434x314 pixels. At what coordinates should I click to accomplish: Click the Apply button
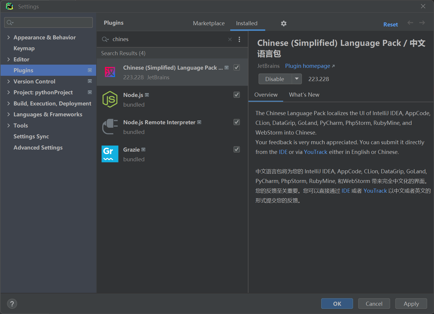(411, 304)
